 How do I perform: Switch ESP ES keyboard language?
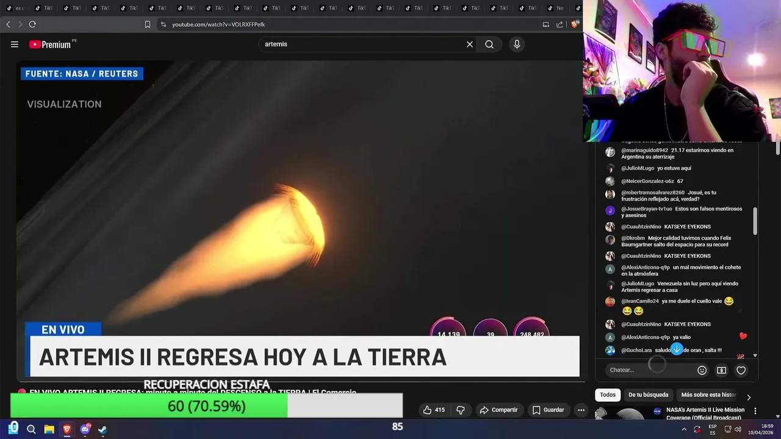(x=713, y=429)
